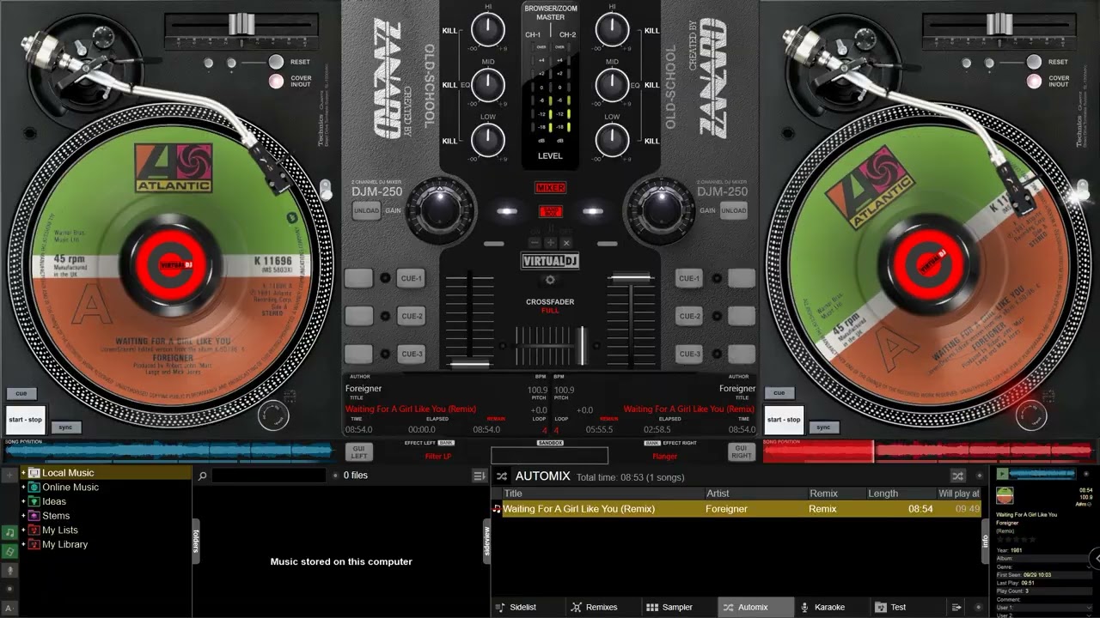Expand the My Lists tree node
The image size is (1100, 618).
click(x=23, y=530)
